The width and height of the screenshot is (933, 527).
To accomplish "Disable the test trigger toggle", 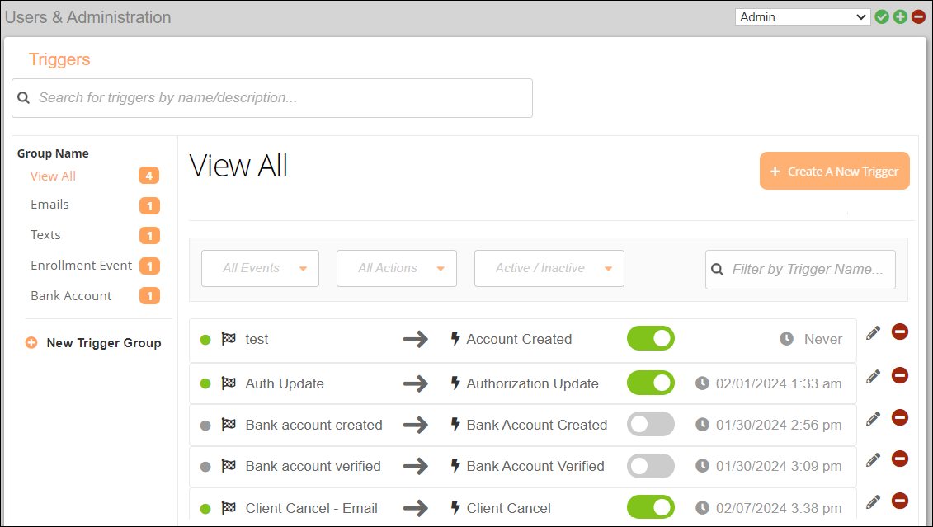I will (x=650, y=338).
